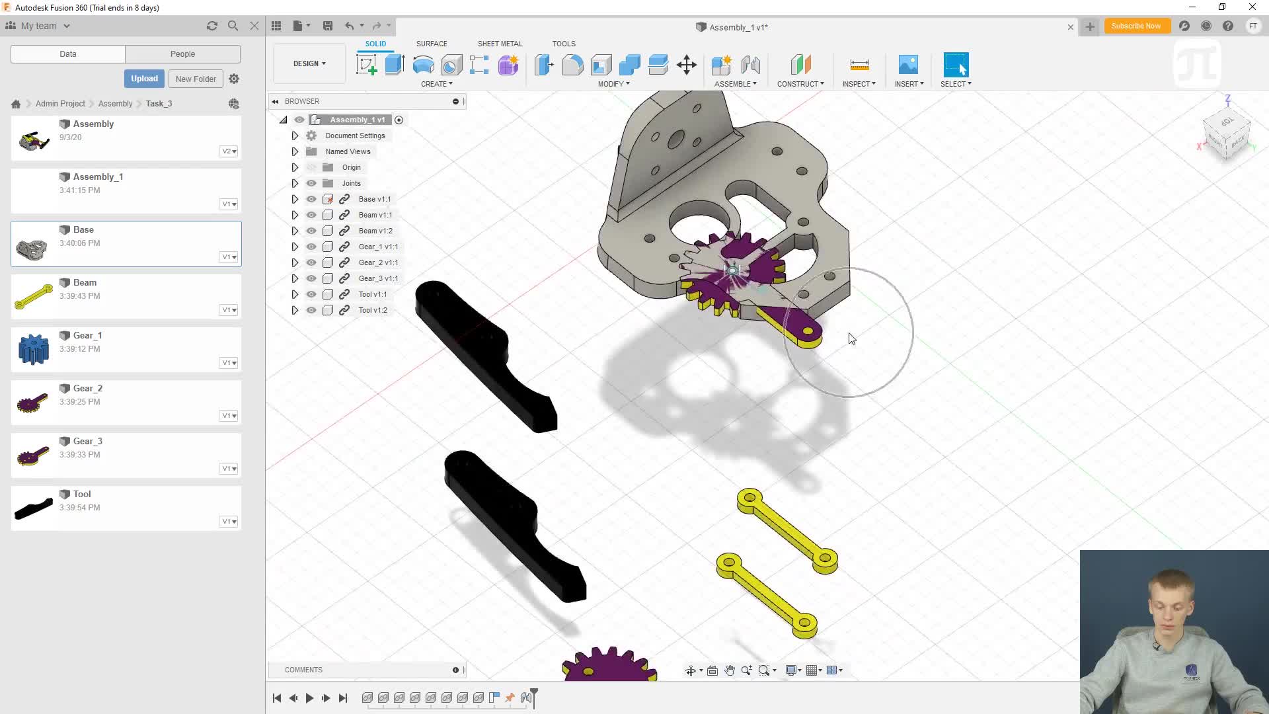Activate the Select tool

coord(956,65)
